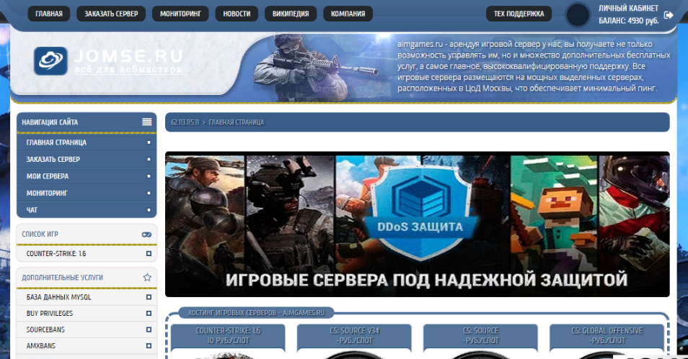Go to Мониторинг in the top bar
Screen dimensions: 688x359
point(180,14)
